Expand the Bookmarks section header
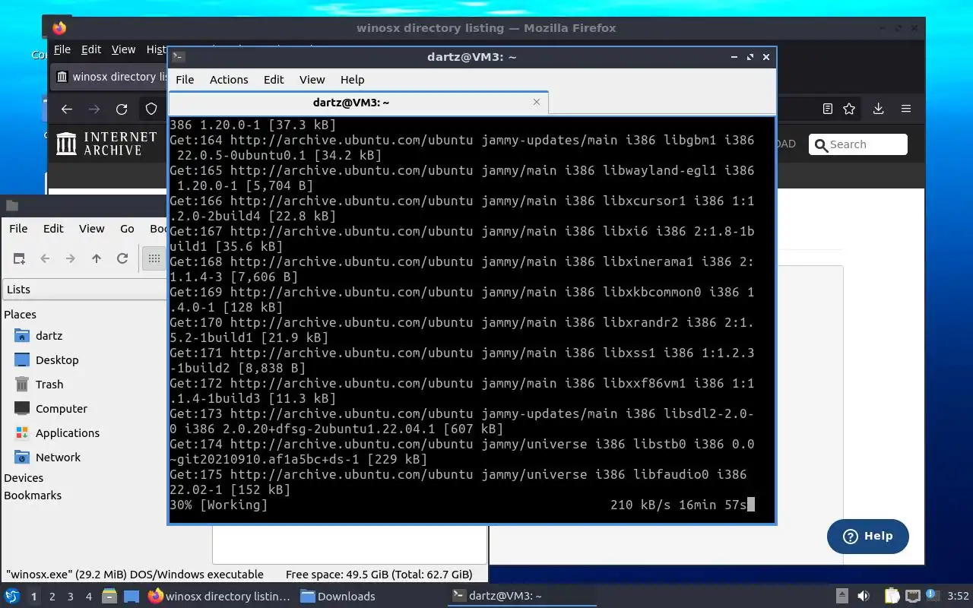Screen dimensions: 973x608 pos(33,495)
